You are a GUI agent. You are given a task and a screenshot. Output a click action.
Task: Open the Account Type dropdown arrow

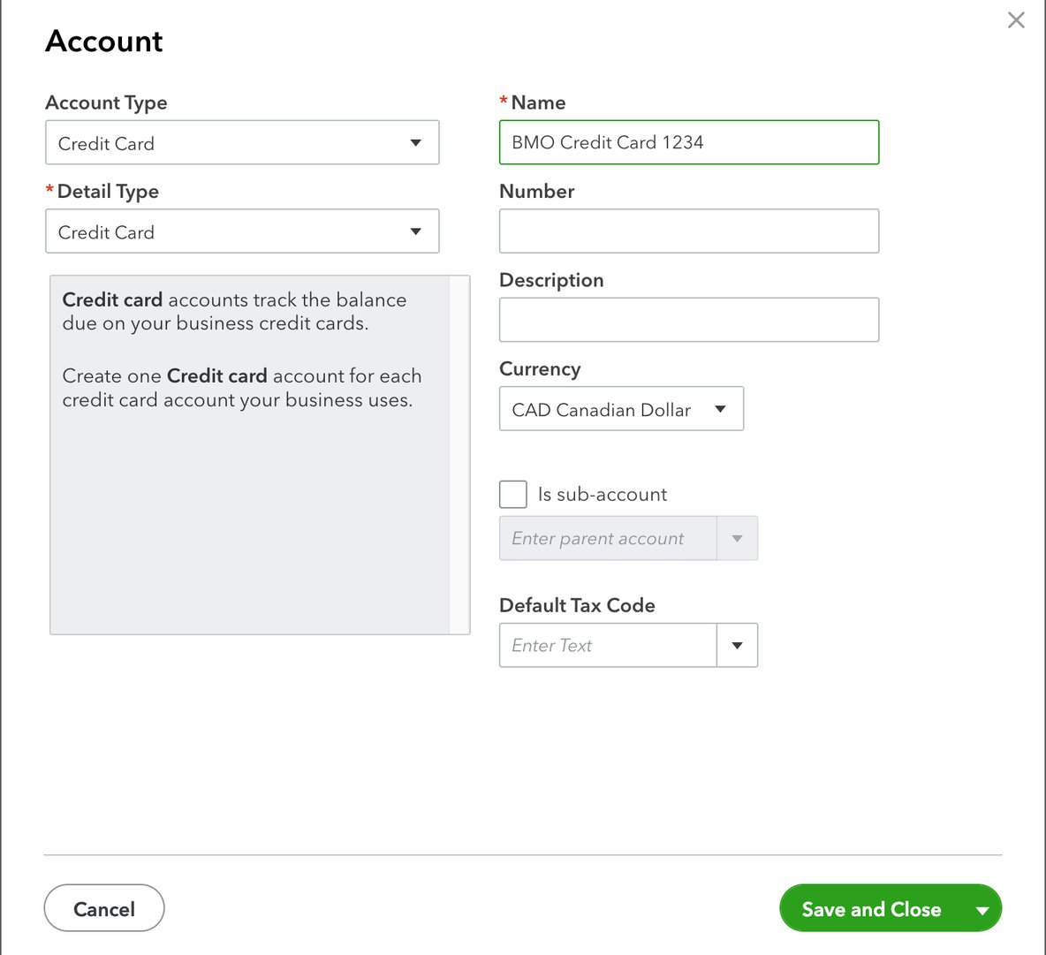pos(414,142)
